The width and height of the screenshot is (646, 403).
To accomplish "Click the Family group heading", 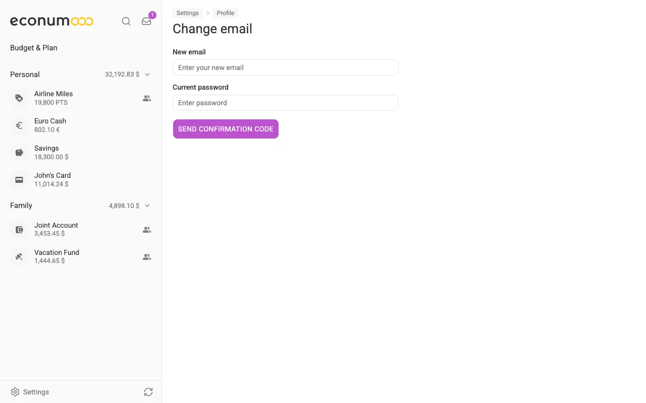I will pos(21,206).
